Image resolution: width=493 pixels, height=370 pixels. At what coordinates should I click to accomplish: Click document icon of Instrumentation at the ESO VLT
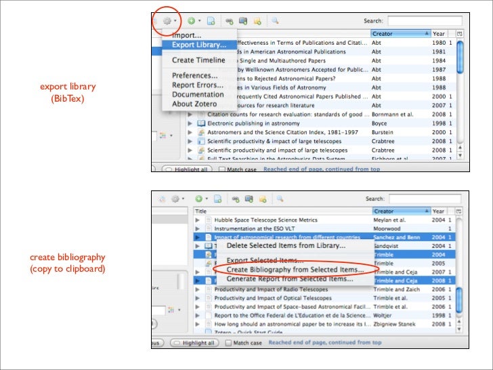pyautogui.click(x=208, y=229)
